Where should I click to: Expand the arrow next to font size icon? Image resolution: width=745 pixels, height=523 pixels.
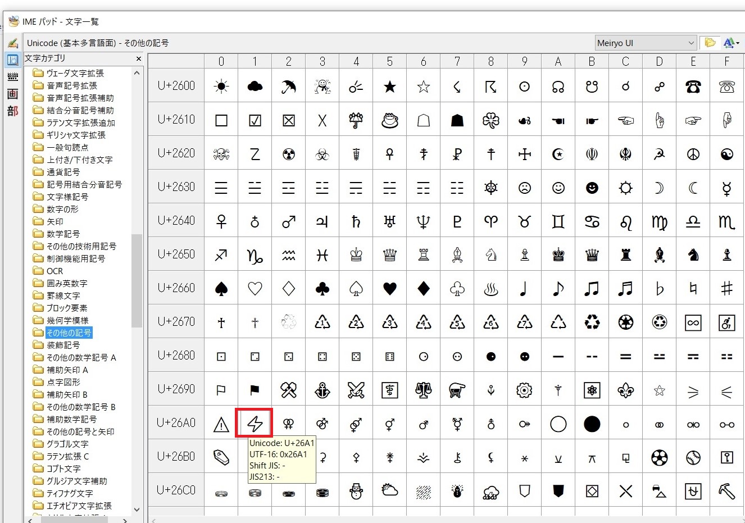point(738,43)
